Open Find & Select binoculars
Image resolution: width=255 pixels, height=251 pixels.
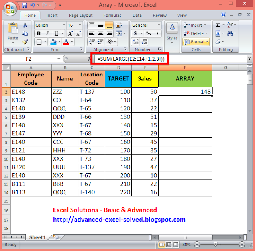[x=230, y=33]
